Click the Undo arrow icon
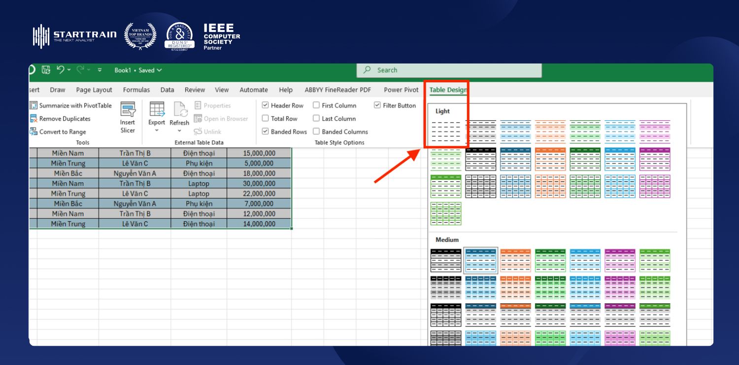The image size is (739, 365). [x=61, y=70]
